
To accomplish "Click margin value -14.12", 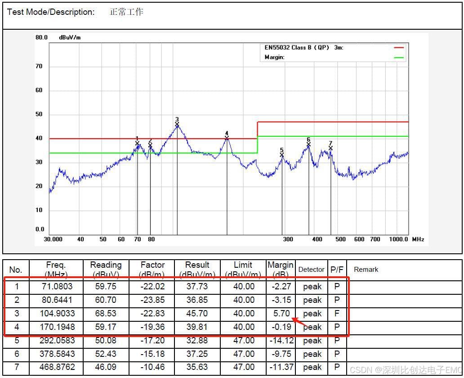I will coord(281,340).
